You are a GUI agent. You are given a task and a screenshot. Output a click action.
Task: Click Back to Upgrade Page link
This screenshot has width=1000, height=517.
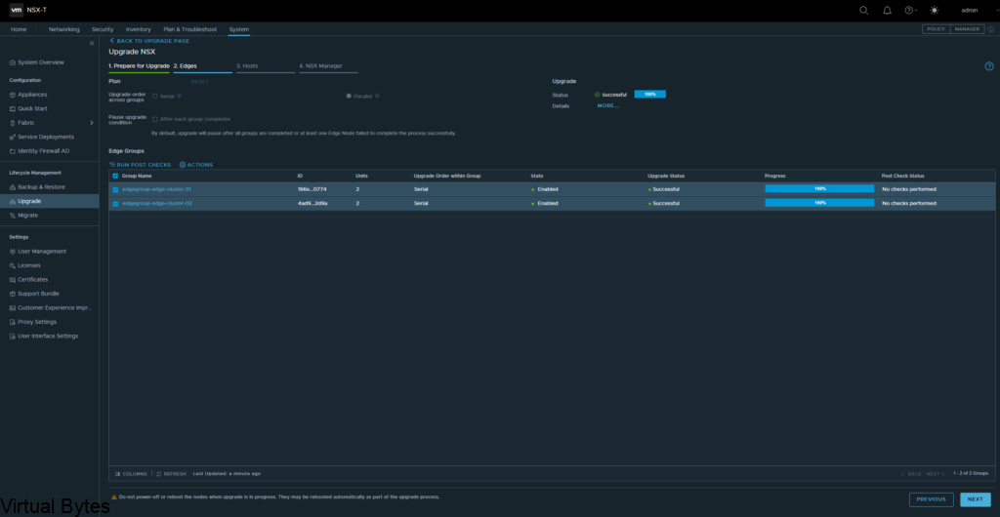(149, 41)
